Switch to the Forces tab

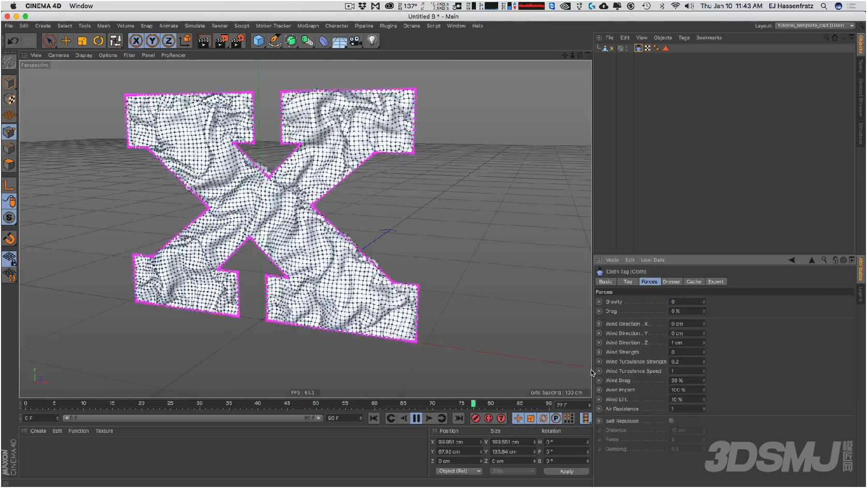pyautogui.click(x=649, y=282)
